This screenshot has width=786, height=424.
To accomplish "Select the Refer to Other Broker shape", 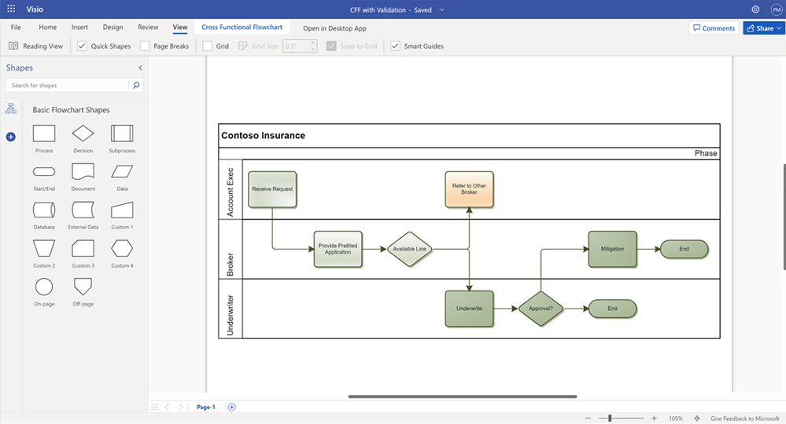I will pos(469,189).
